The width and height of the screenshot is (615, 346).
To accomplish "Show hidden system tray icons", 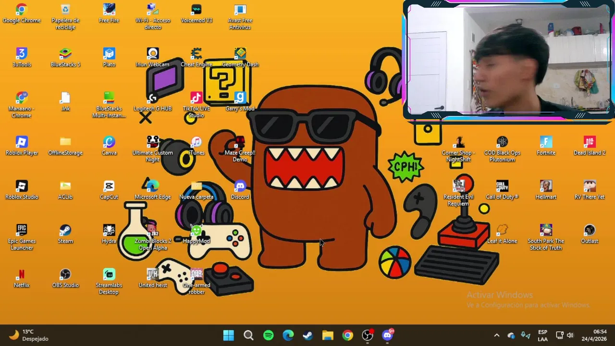I will click(x=497, y=335).
